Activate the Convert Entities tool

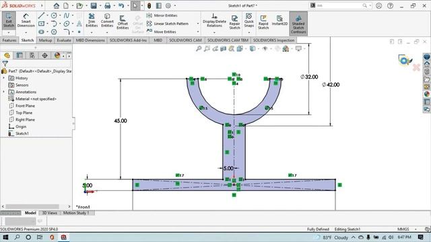(107, 21)
